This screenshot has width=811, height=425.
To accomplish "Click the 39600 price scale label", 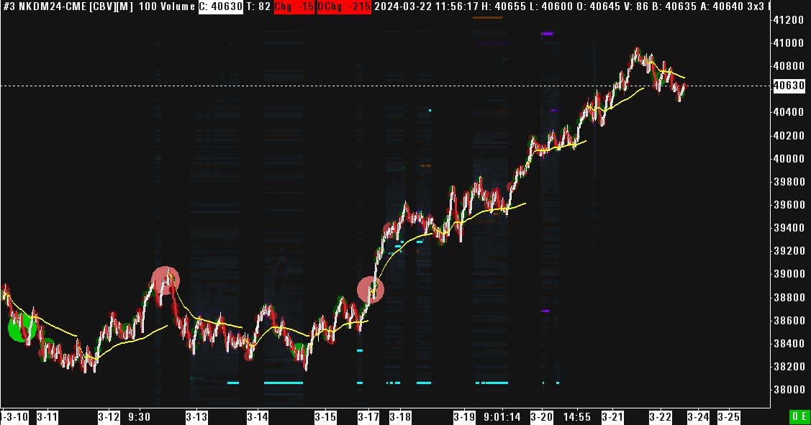I will point(788,205).
